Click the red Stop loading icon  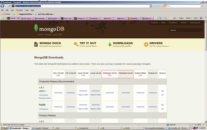coord(161,6)
